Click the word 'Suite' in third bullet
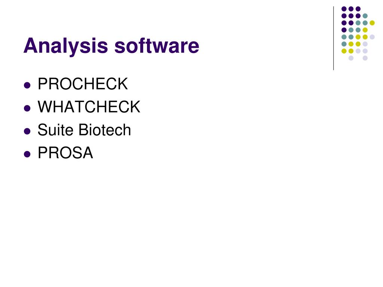Viewport: 383px width, 287px height. (x=55, y=130)
